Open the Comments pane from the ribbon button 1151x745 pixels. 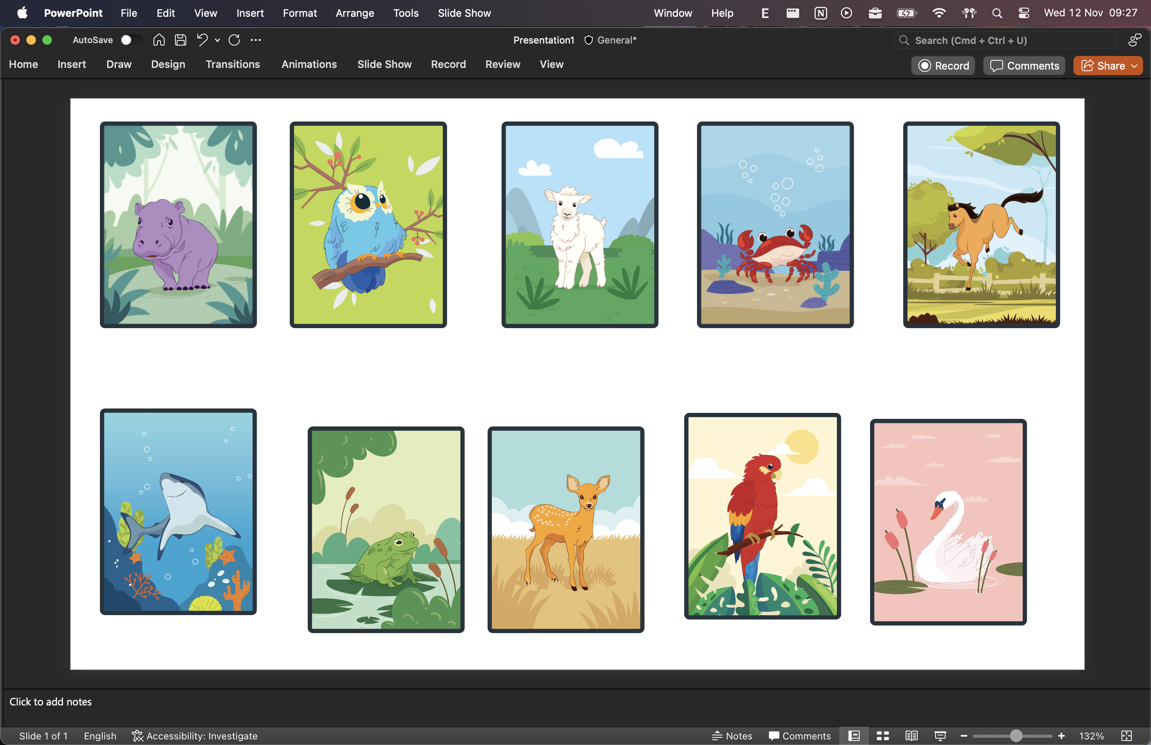[x=1024, y=66]
